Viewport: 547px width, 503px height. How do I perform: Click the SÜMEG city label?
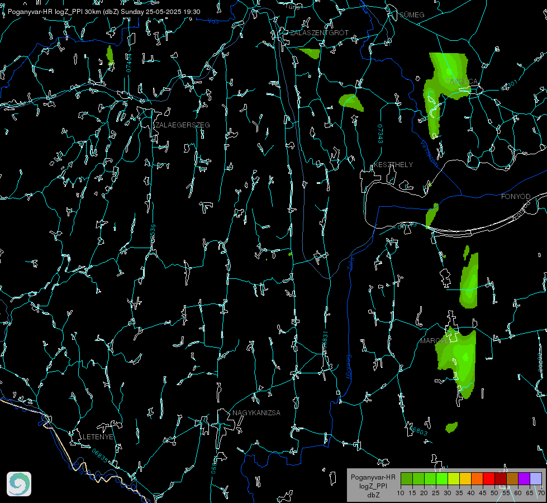click(x=412, y=15)
